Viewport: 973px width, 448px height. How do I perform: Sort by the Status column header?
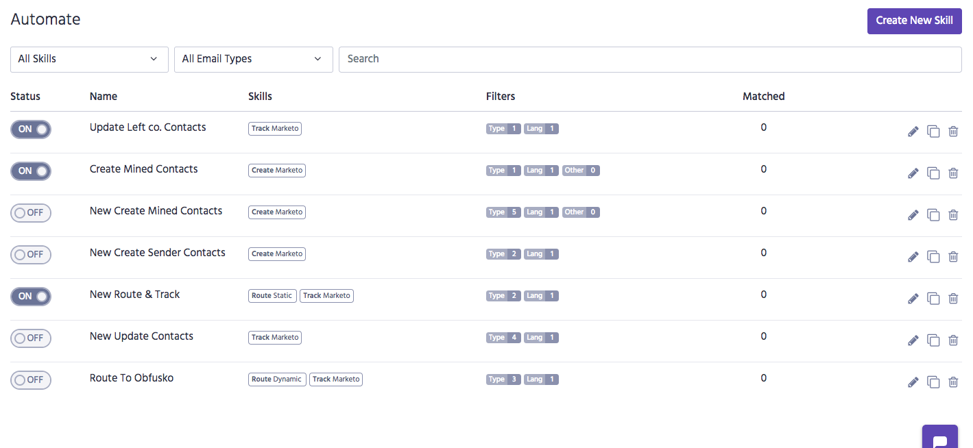click(x=25, y=97)
